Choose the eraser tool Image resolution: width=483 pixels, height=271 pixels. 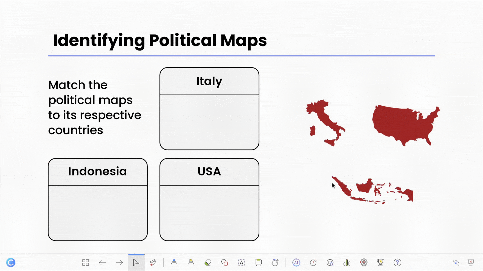(208, 262)
